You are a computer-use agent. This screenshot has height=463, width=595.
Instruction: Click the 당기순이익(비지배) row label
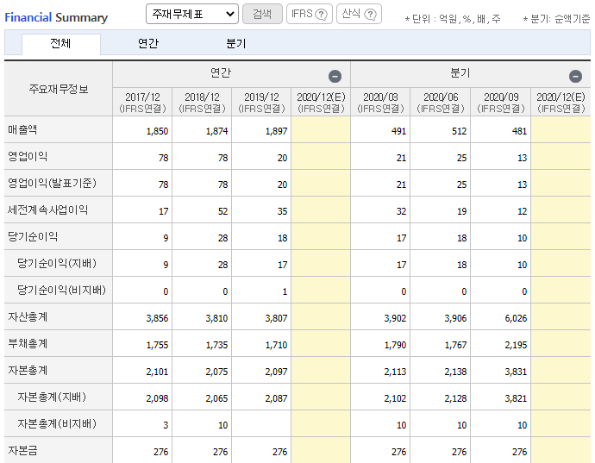(x=61, y=290)
